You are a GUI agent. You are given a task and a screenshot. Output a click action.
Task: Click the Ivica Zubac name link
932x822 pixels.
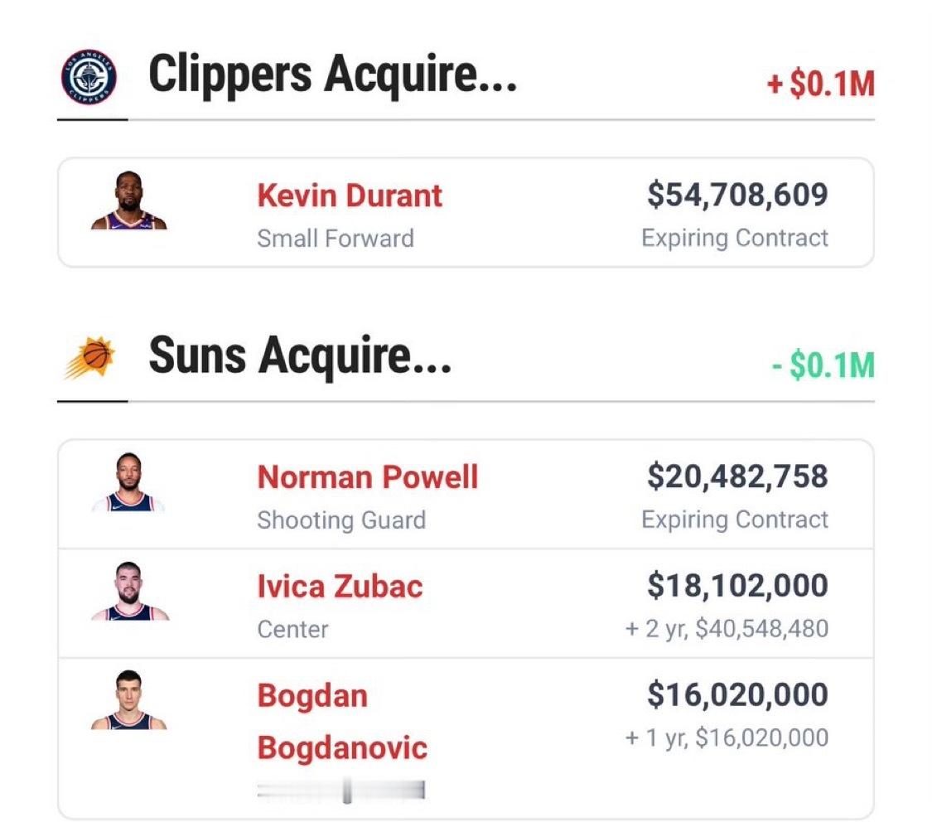click(x=340, y=587)
